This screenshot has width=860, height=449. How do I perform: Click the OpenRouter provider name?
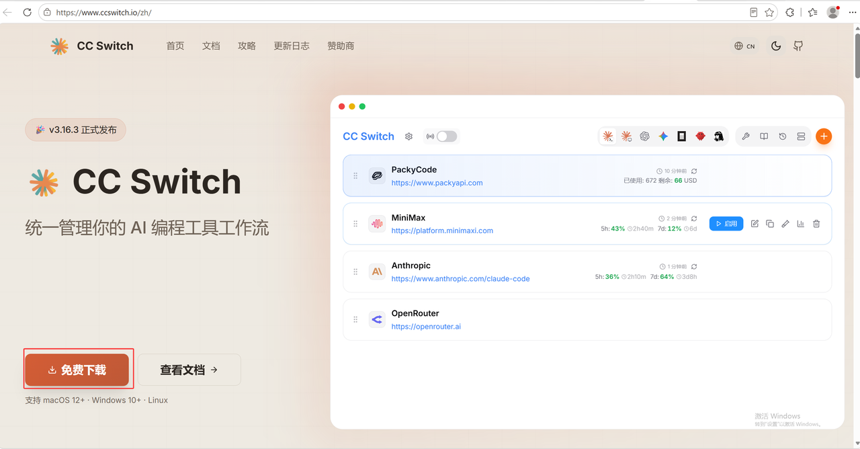pyautogui.click(x=415, y=313)
